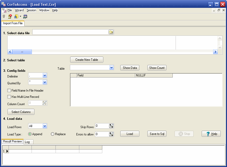Open the File menu
Image resolution: width=227 pixels, height=167 pixels.
pyautogui.click(x=10, y=10)
